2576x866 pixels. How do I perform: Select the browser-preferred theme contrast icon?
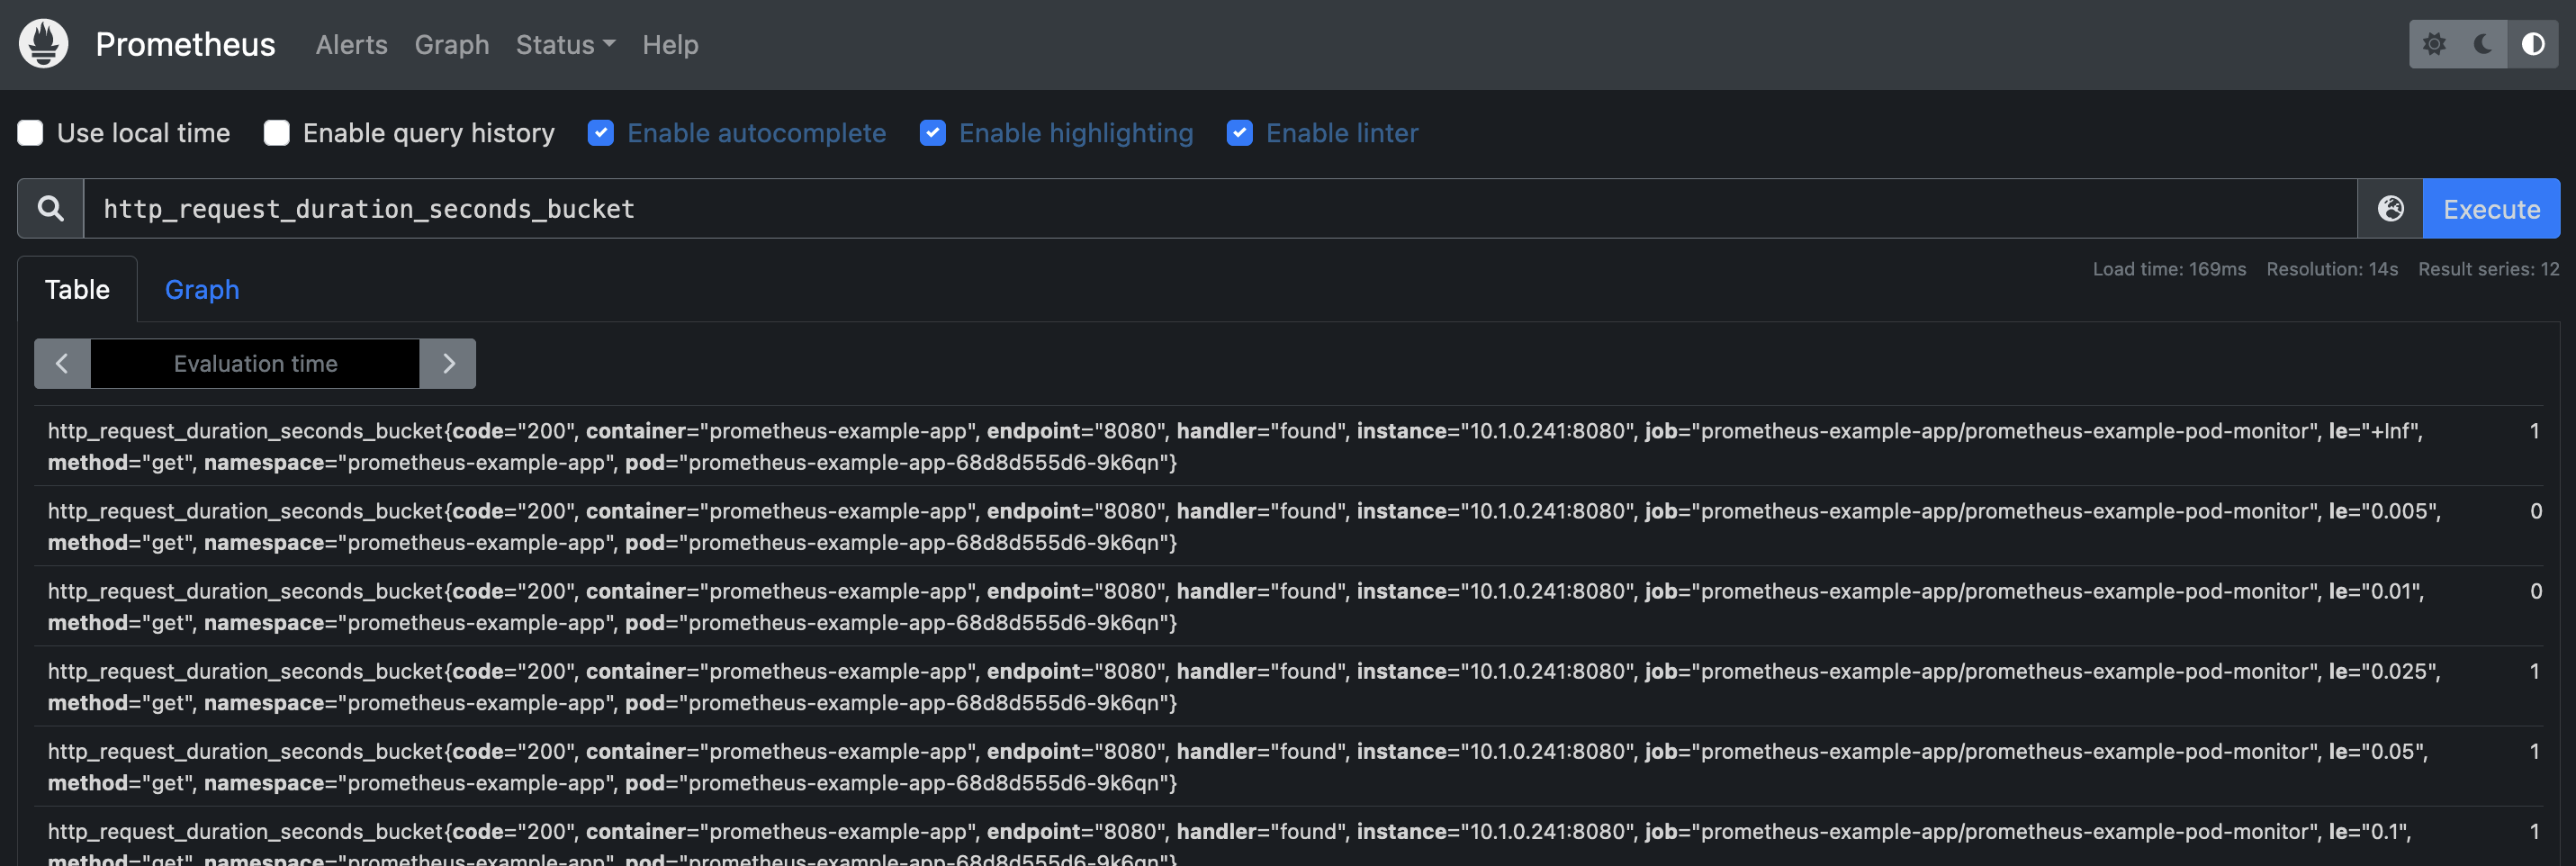2533,44
